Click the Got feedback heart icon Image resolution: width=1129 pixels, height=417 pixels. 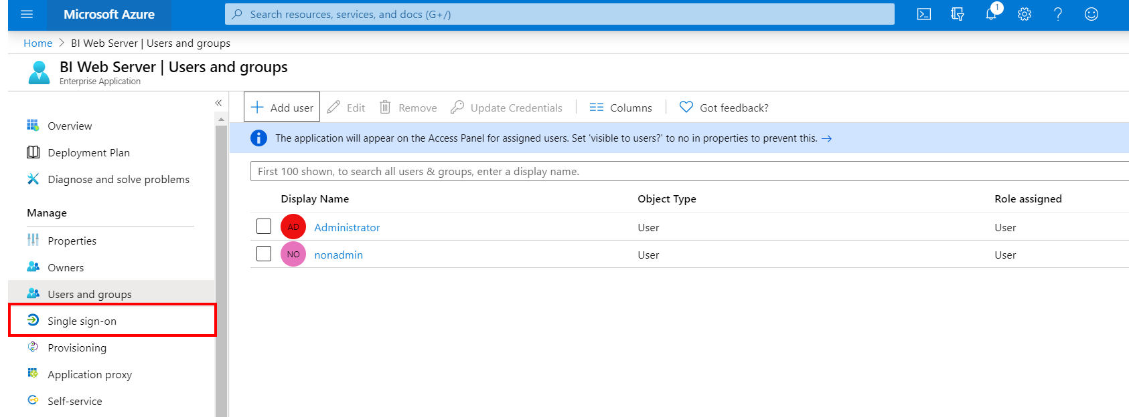[x=686, y=107]
